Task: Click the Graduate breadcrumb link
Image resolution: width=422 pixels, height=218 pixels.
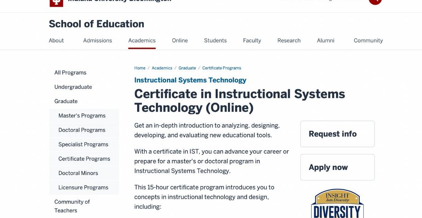Action: pyautogui.click(x=187, y=68)
